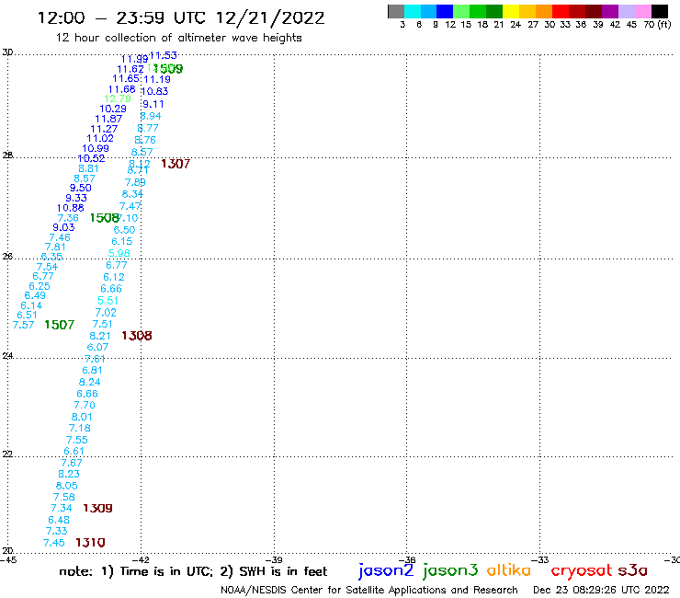Click the timestamp 'Dec 23 08:29:26 UTC 2022'
Screen dimensions: 680x598
[601, 591]
